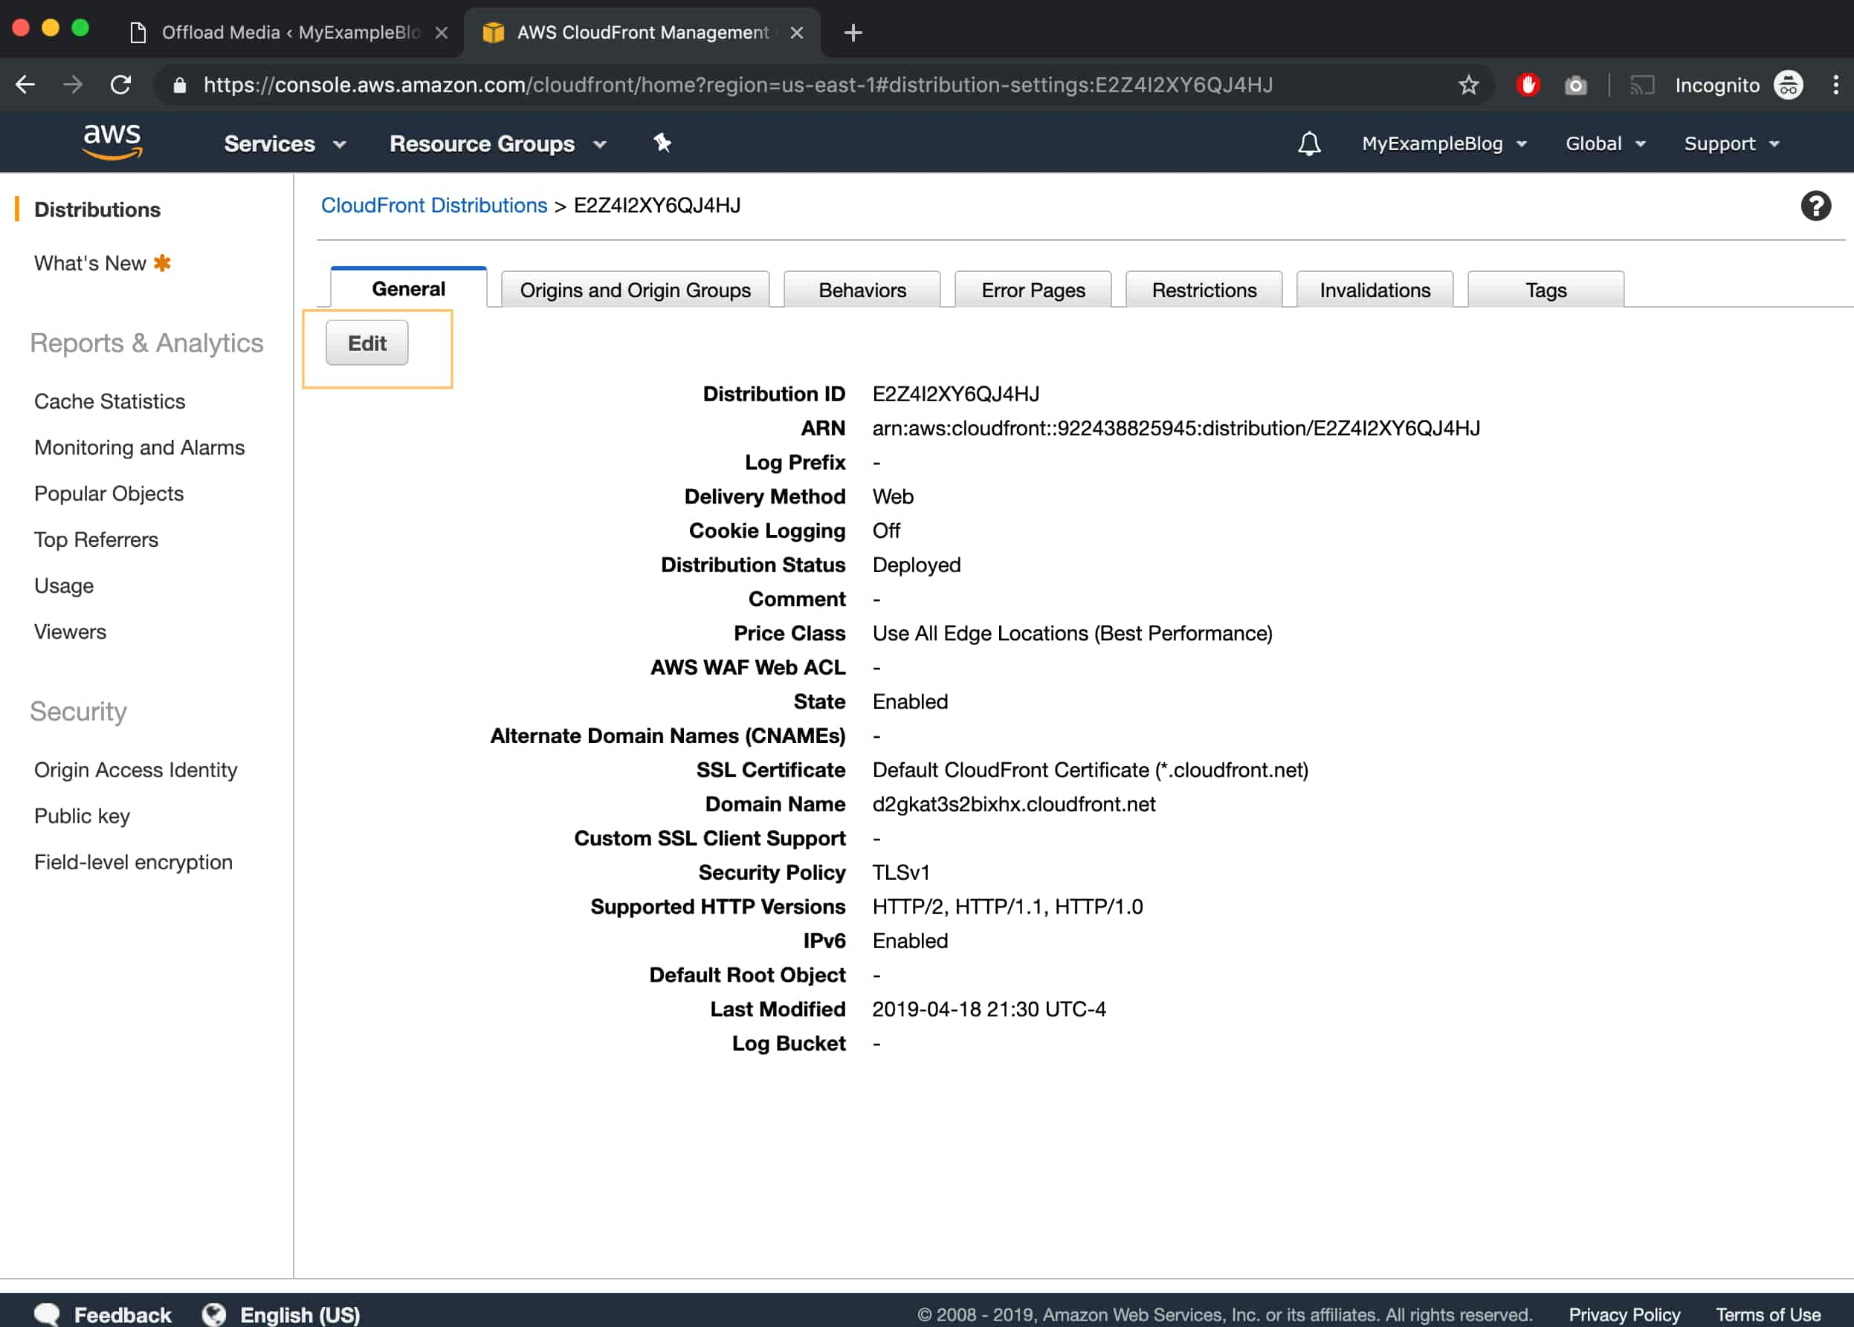Open Monitoring and Alarms report

tap(140, 447)
